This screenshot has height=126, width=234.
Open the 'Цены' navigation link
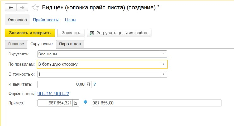pos(70,20)
